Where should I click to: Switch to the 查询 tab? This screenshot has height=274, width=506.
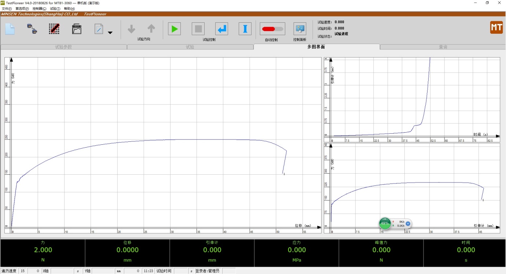(443, 47)
